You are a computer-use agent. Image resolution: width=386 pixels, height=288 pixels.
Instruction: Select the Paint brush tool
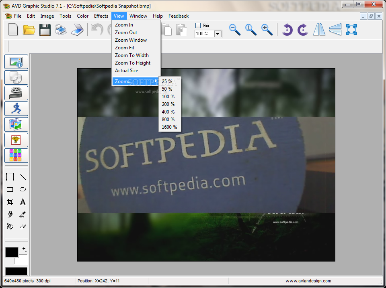coord(10,214)
